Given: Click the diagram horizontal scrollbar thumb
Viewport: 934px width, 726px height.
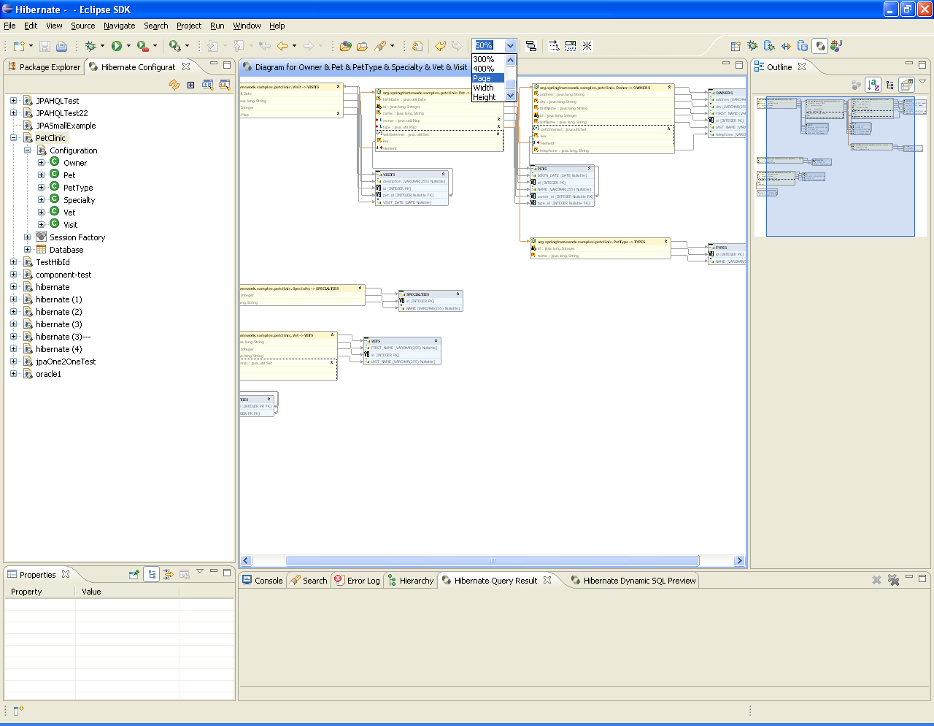Looking at the screenshot, I should 492,561.
